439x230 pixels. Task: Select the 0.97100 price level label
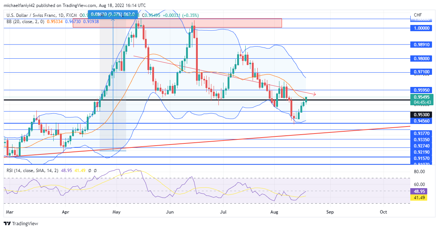pos(421,72)
